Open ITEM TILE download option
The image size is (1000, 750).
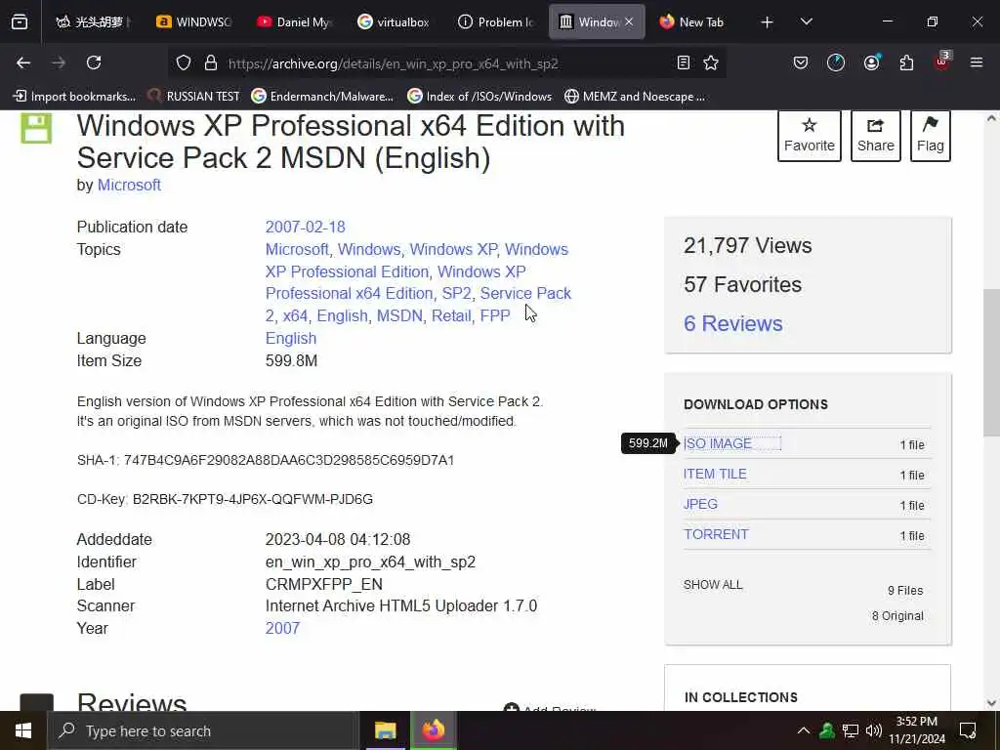point(715,474)
